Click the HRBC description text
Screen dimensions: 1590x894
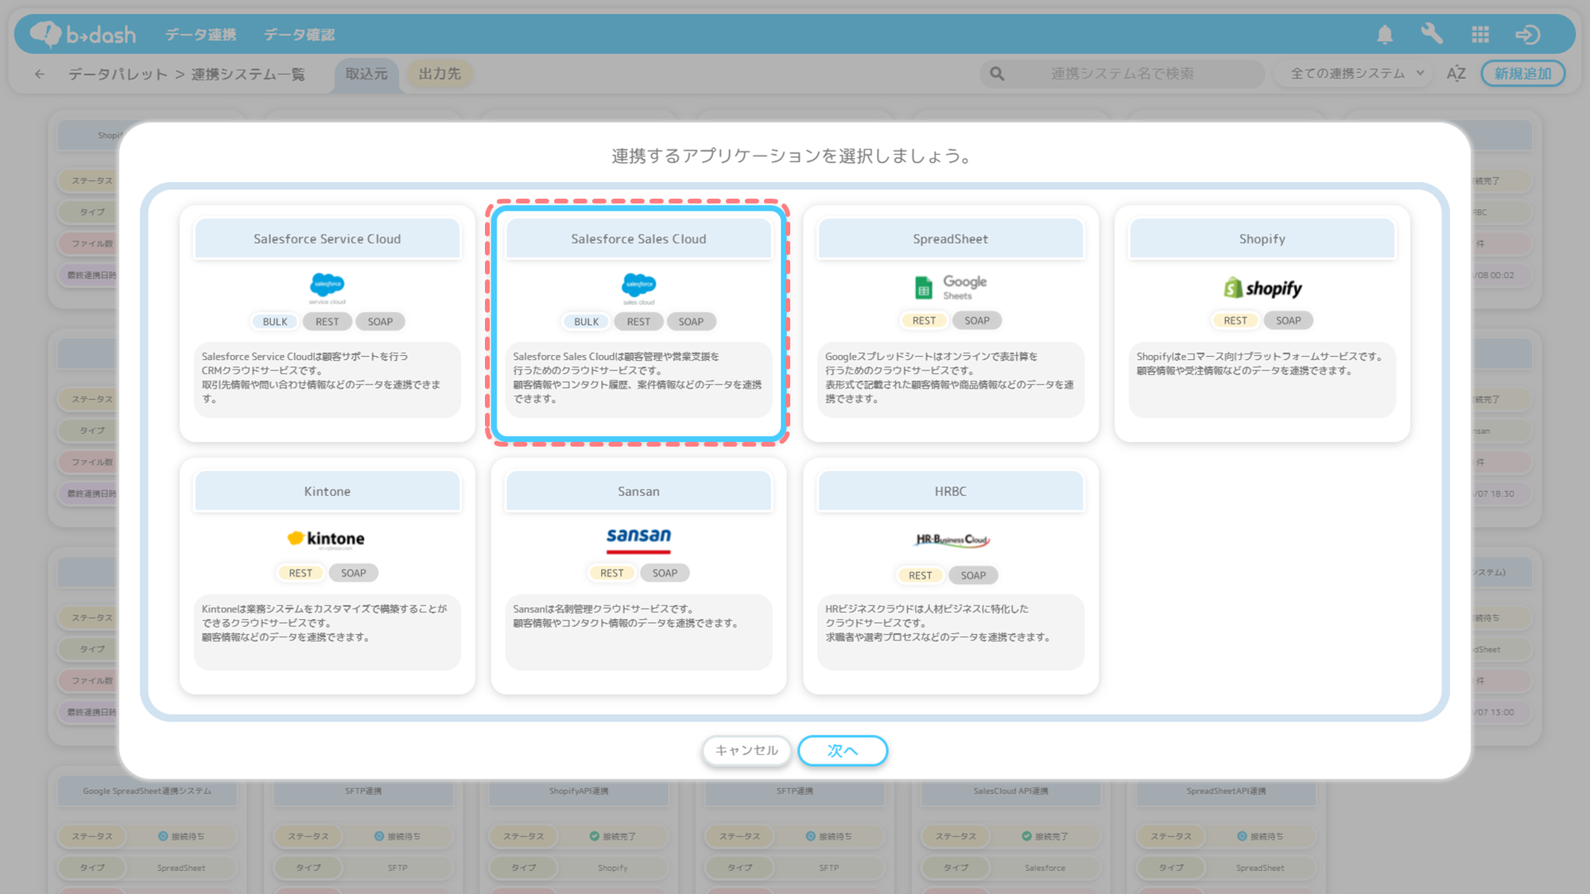938,623
